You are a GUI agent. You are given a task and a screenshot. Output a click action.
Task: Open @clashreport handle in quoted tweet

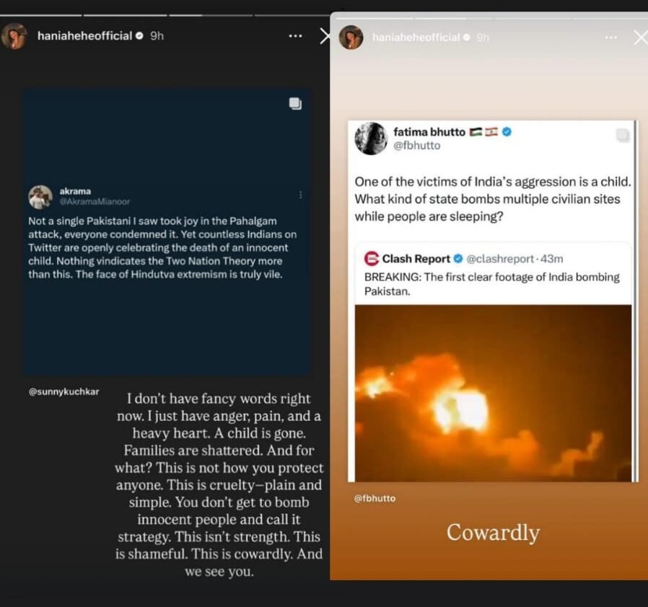coord(501,258)
